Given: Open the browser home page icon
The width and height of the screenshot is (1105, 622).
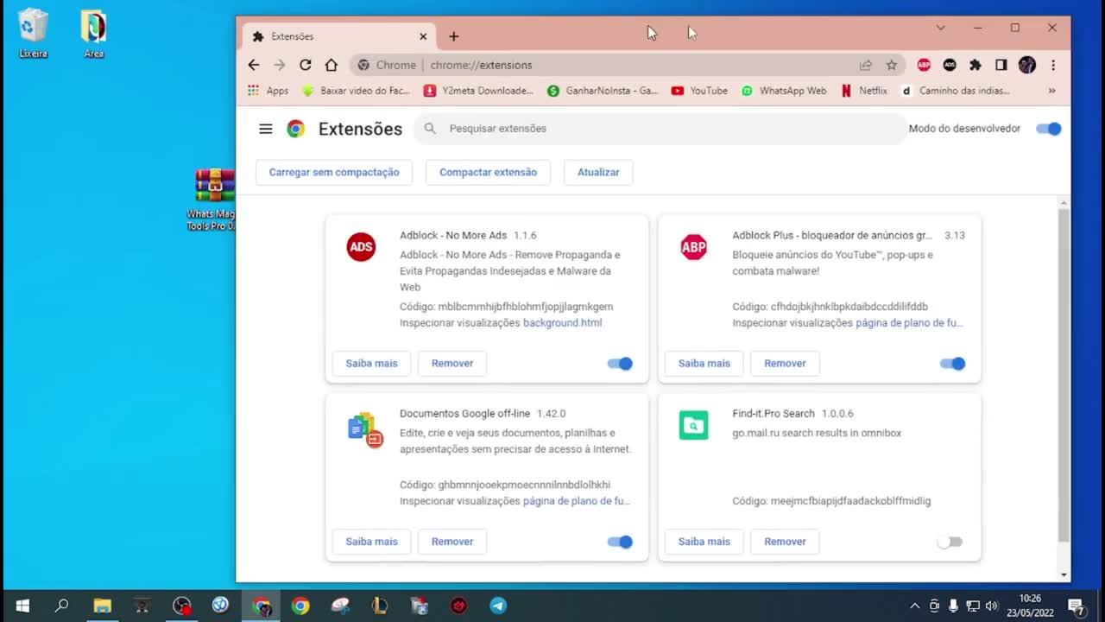Looking at the screenshot, I should [331, 65].
